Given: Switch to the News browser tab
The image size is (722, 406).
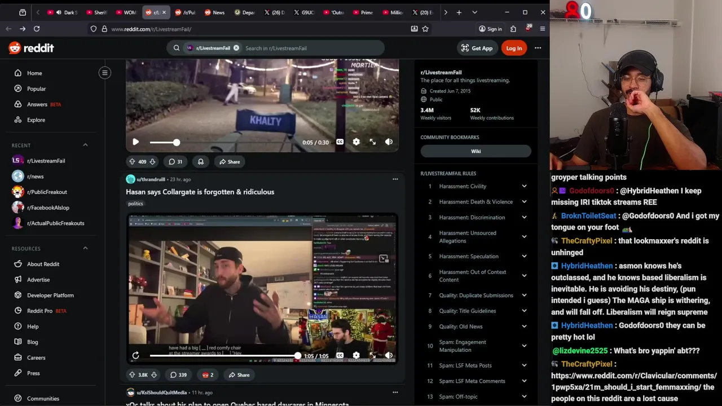Looking at the screenshot, I should [x=214, y=12].
